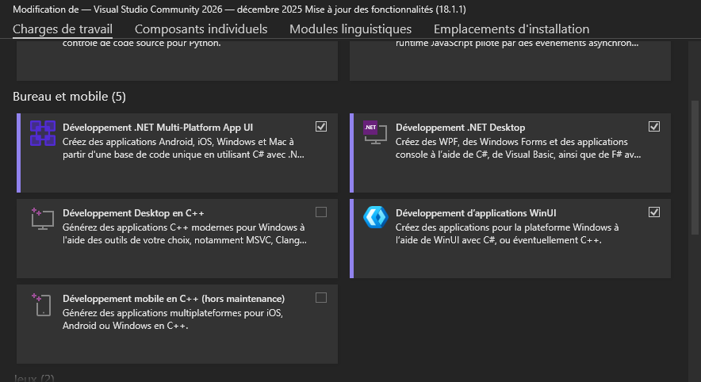Select the Développement d'applications WinUI title
Viewport: 701px width, 382px height.
click(x=476, y=213)
